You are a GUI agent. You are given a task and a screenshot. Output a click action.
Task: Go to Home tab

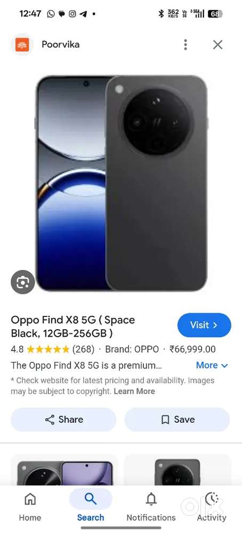tap(30, 507)
